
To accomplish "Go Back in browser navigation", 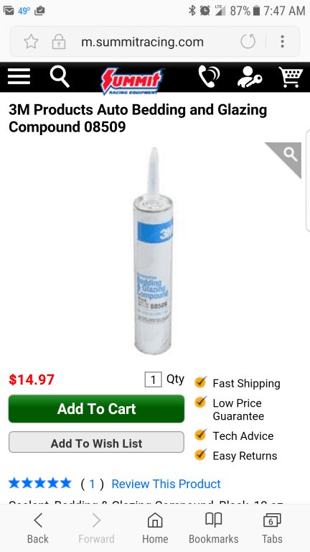I will 38,528.
